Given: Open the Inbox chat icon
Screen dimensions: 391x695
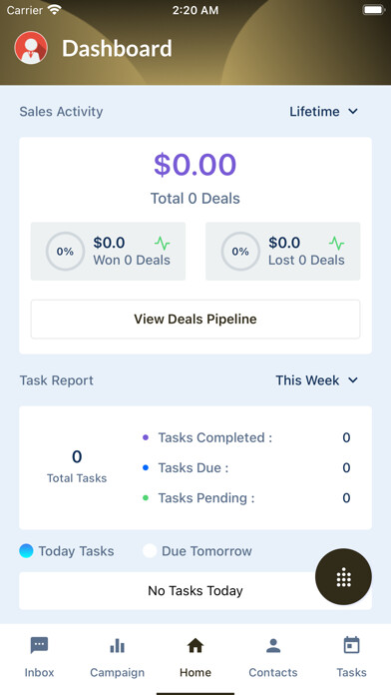Looking at the screenshot, I should coord(40,645).
